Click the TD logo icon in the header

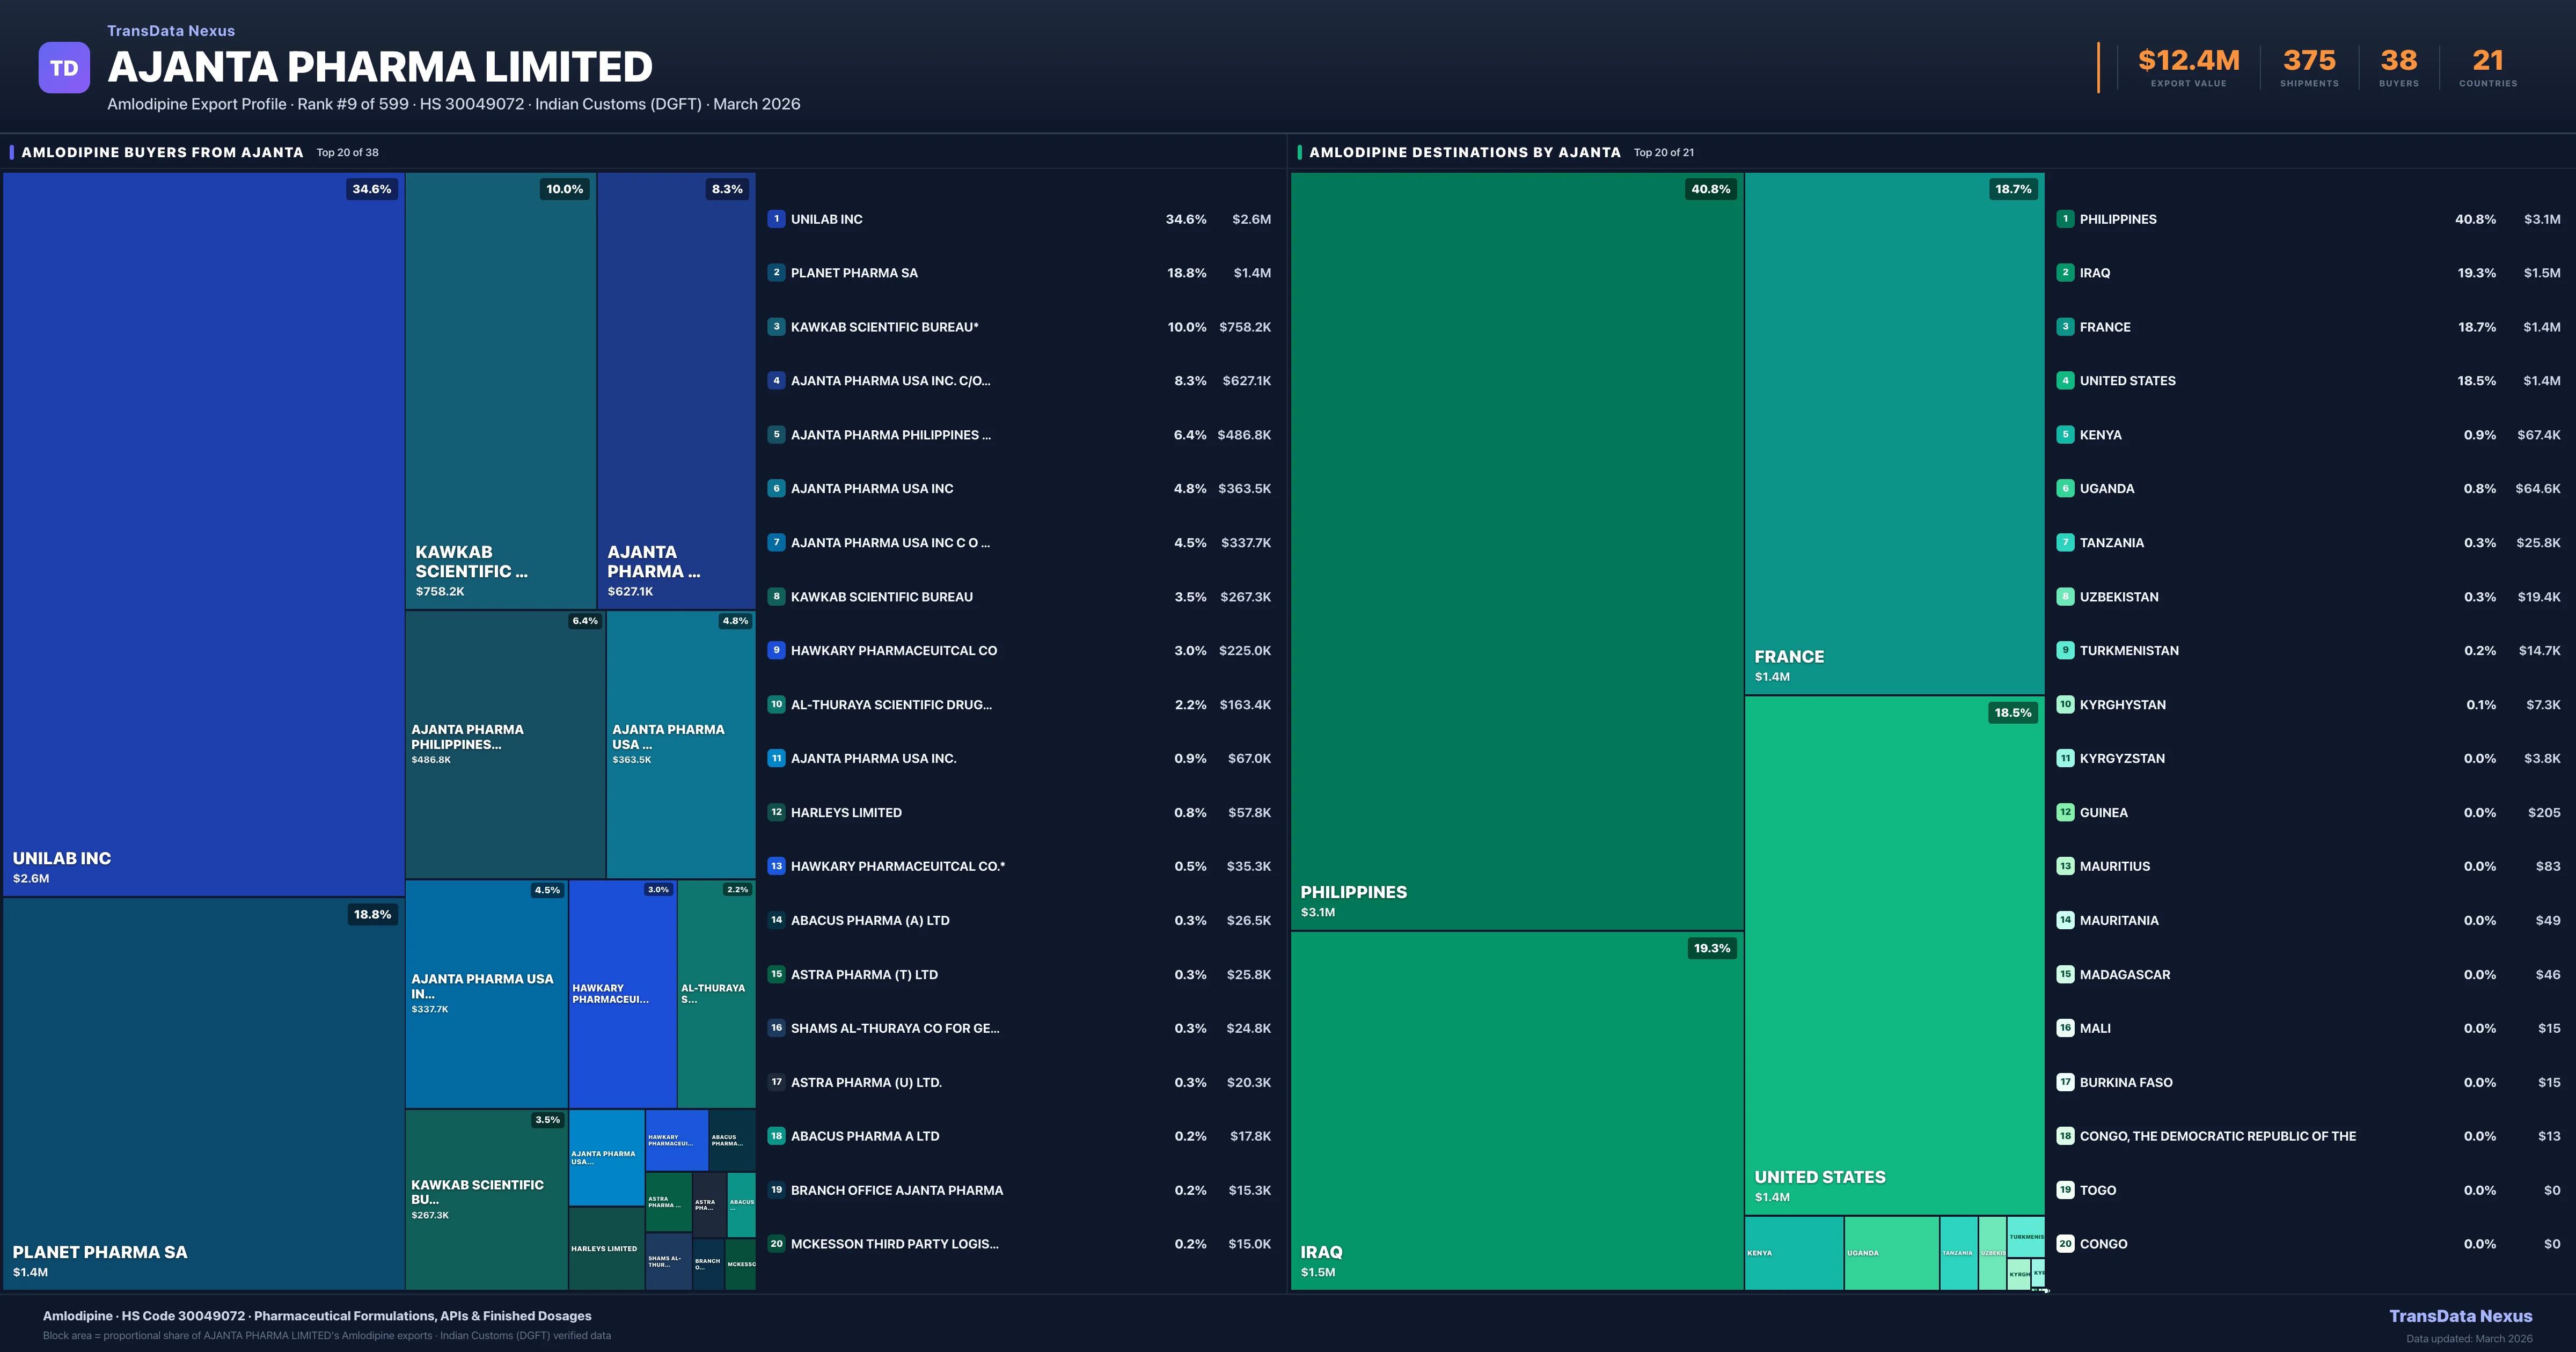tap(64, 67)
